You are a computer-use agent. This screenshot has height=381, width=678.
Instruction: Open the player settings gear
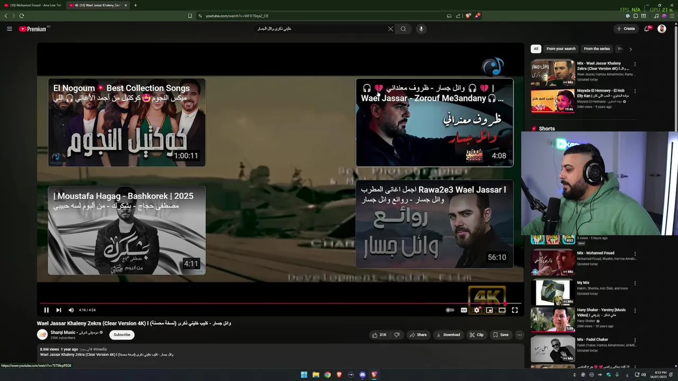(477, 310)
